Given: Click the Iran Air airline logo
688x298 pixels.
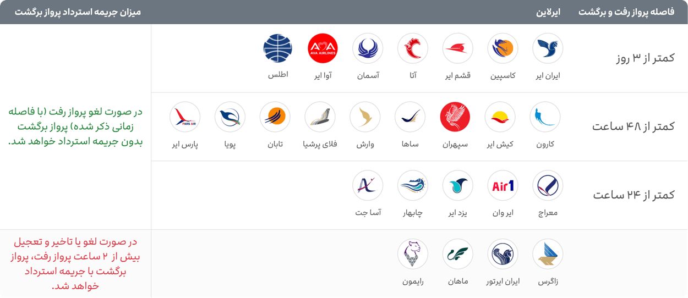Looking at the screenshot, I should point(548,48).
